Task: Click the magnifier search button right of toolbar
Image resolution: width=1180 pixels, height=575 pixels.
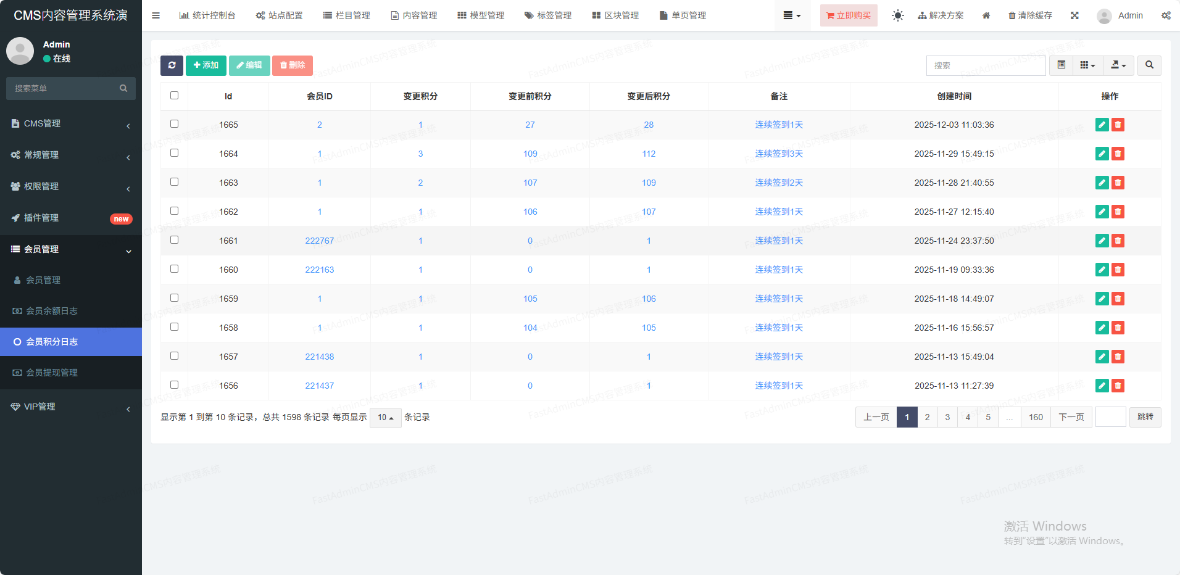Action: click(1149, 65)
